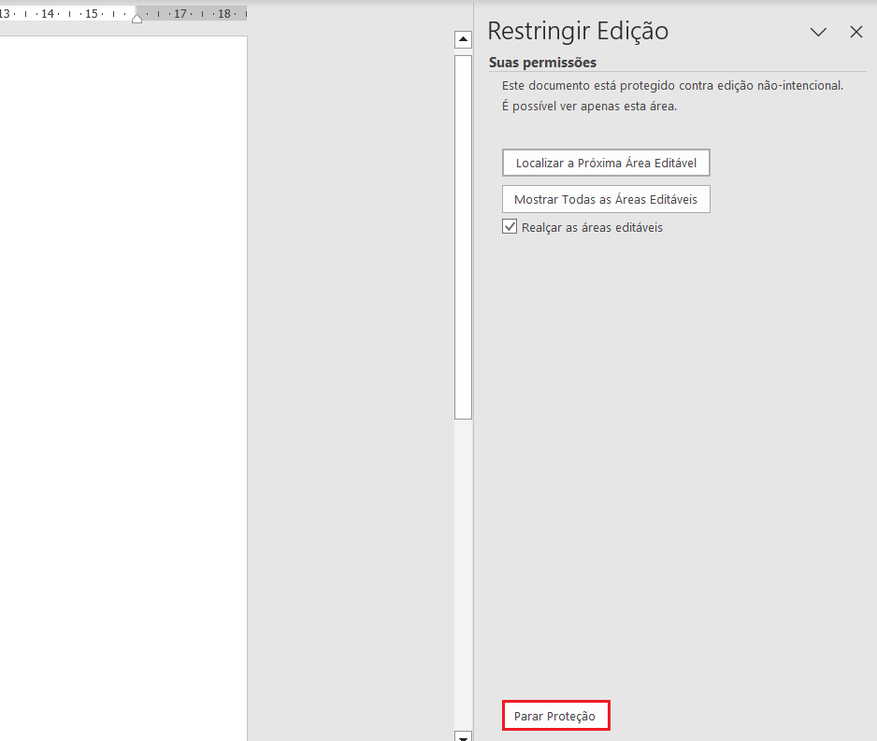Close the Restringir Edição pane
The image size is (877, 741).
(x=855, y=32)
